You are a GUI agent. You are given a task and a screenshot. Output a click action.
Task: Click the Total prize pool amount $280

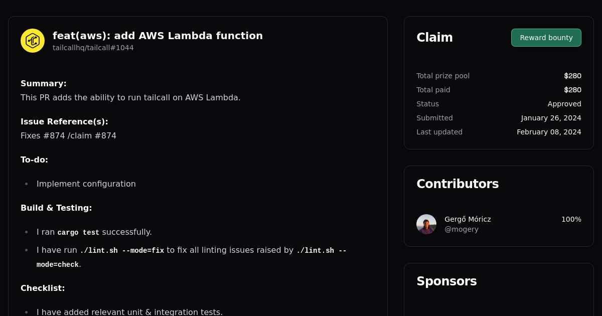pyautogui.click(x=572, y=76)
